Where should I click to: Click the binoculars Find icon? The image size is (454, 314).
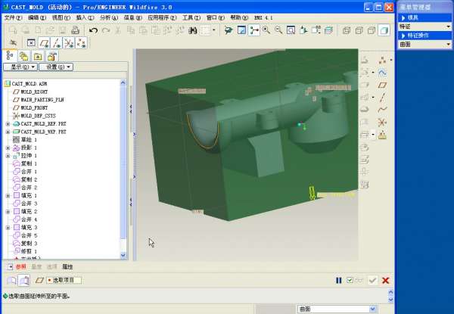pyautogui.click(x=192, y=30)
